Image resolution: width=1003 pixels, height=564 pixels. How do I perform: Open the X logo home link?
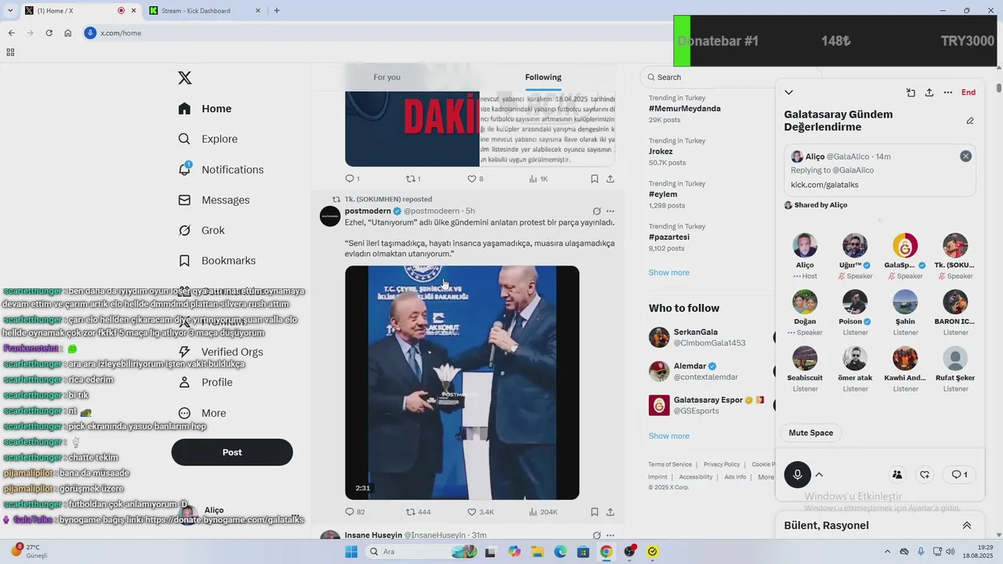point(185,78)
